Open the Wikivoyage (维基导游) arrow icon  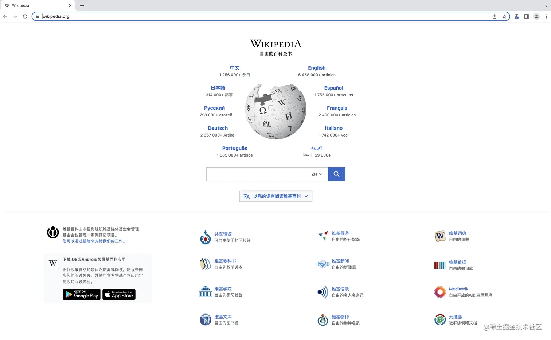323,236
